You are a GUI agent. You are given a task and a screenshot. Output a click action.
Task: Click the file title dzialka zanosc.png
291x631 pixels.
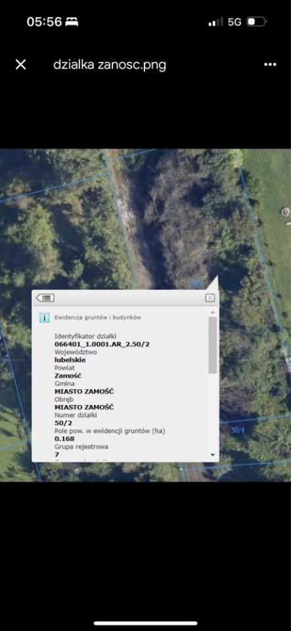click(x=110, y=65)
